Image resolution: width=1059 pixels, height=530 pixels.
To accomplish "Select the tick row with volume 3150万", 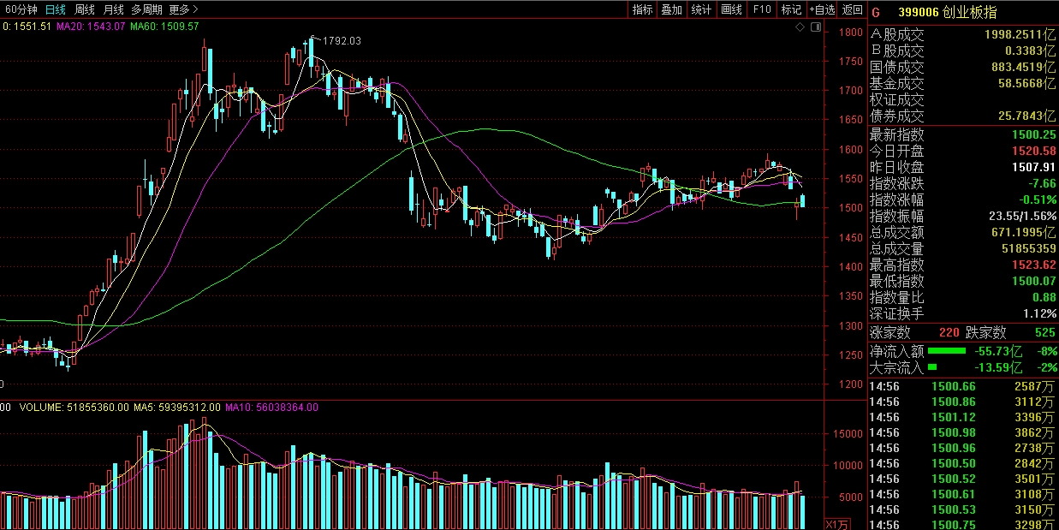I will [963, 509].
